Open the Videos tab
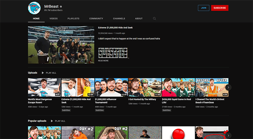253x139 pixels. pos(53,19)
